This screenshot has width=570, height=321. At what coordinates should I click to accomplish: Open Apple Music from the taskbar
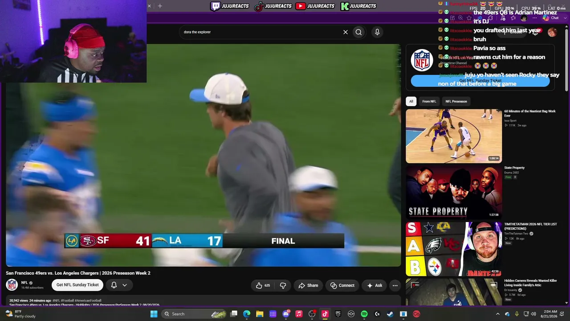(x=299, y=314)
